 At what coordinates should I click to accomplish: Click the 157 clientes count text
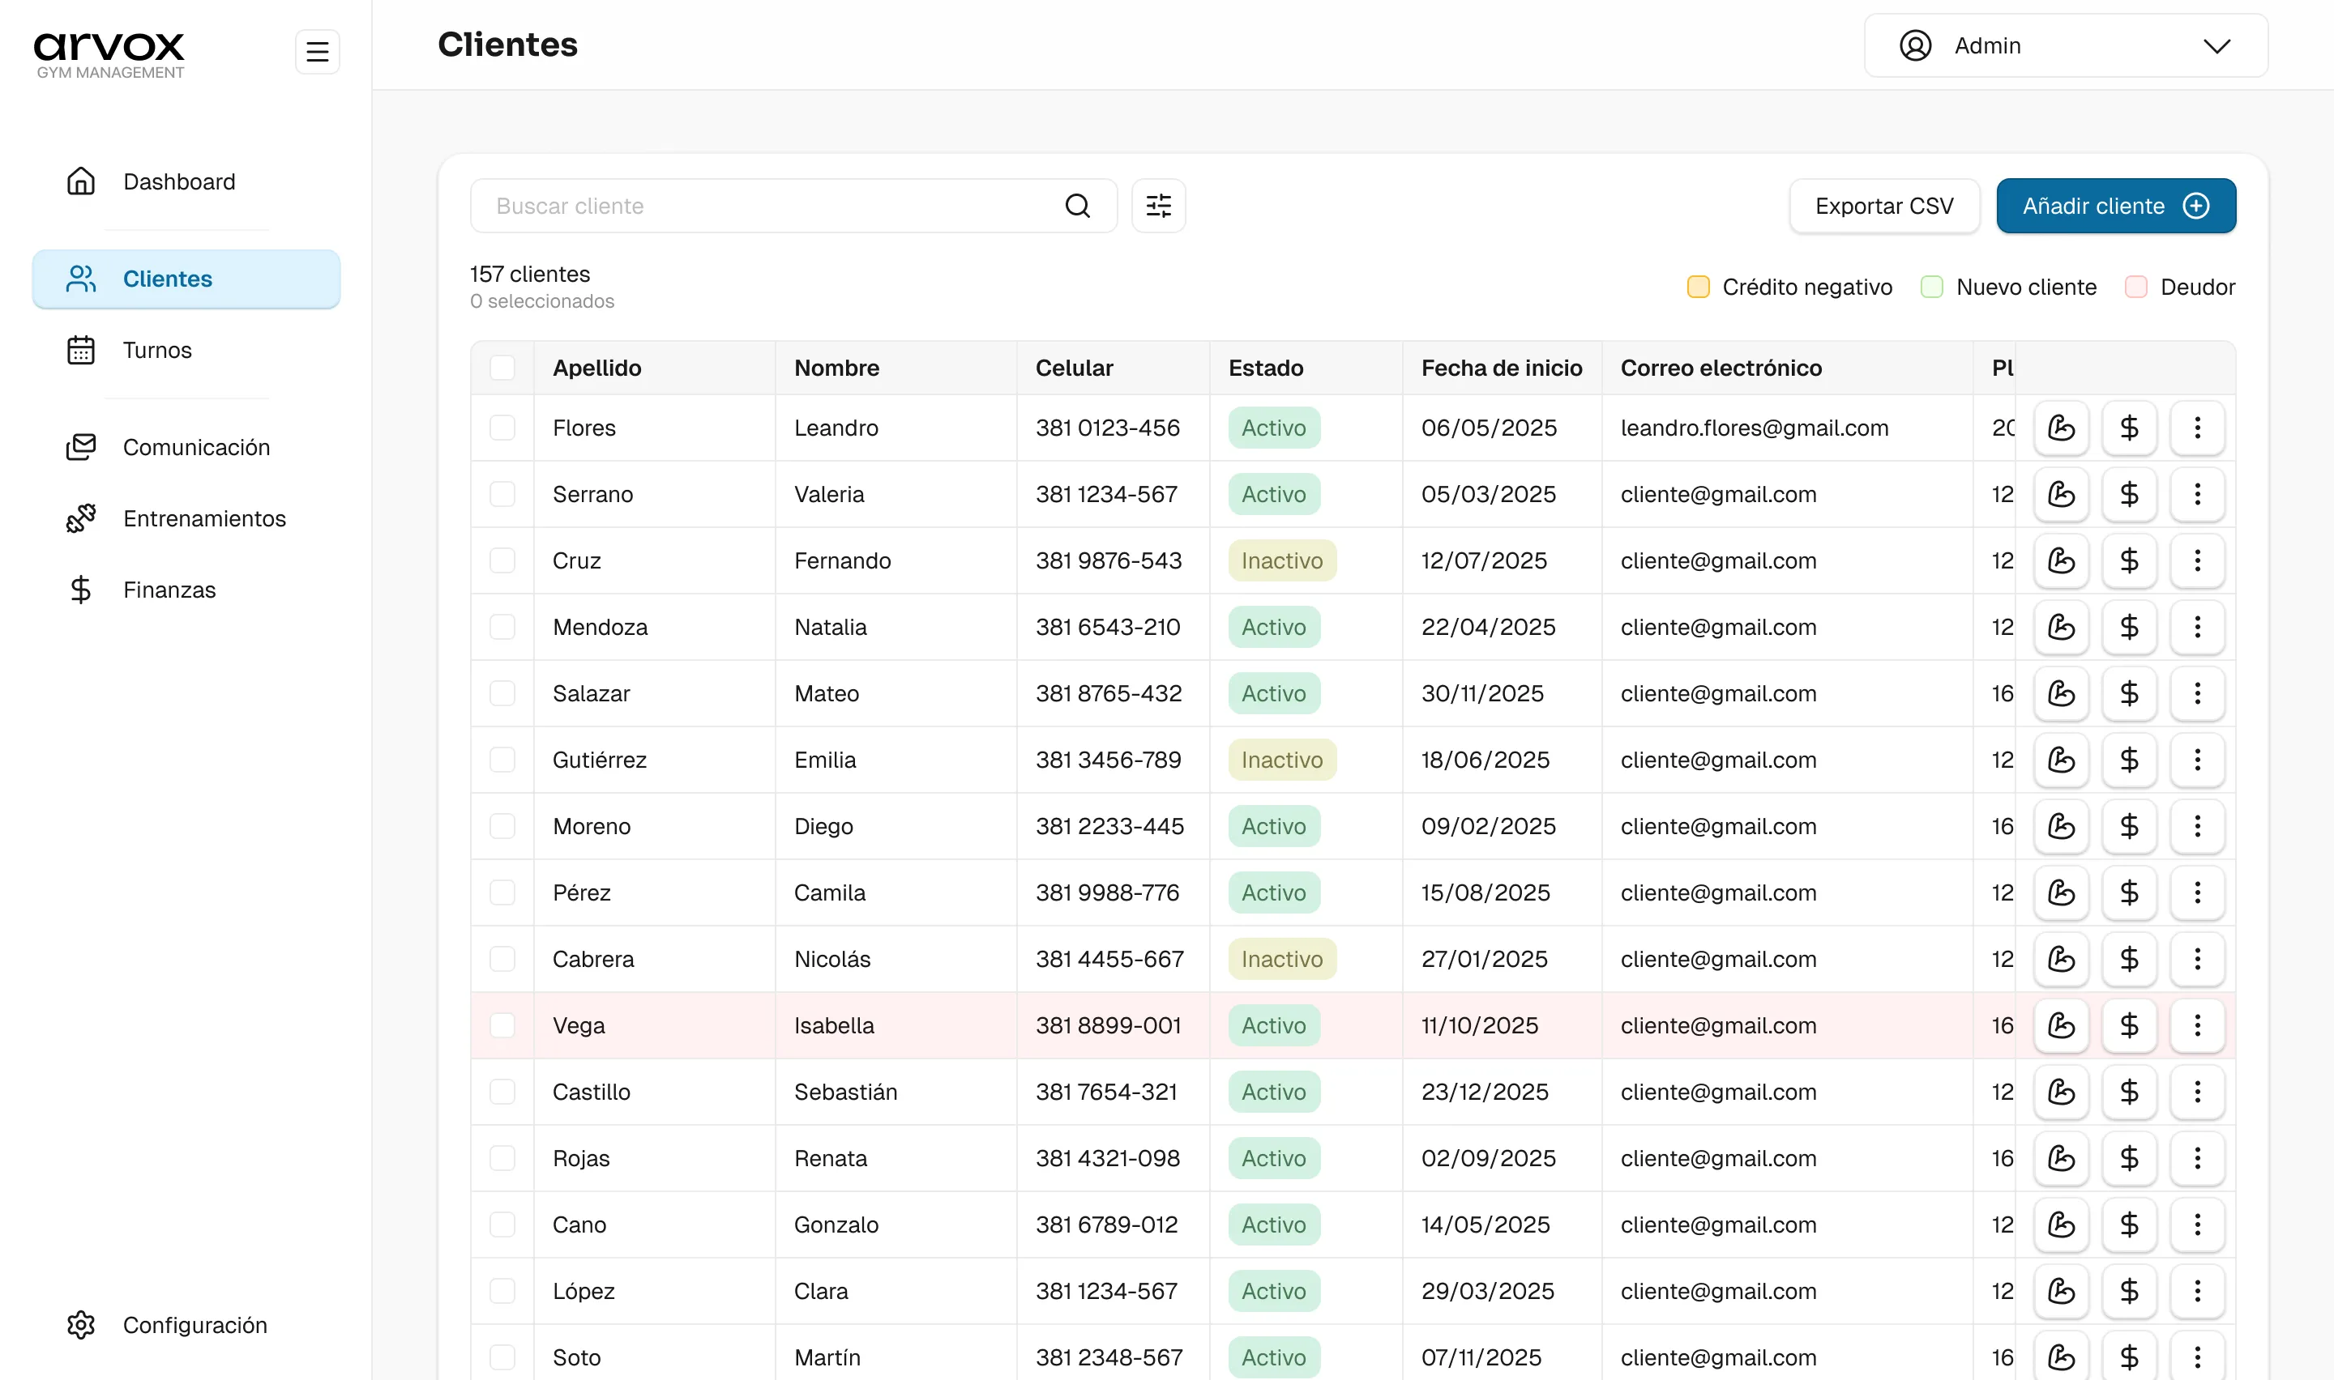click(x=529, y=275)
